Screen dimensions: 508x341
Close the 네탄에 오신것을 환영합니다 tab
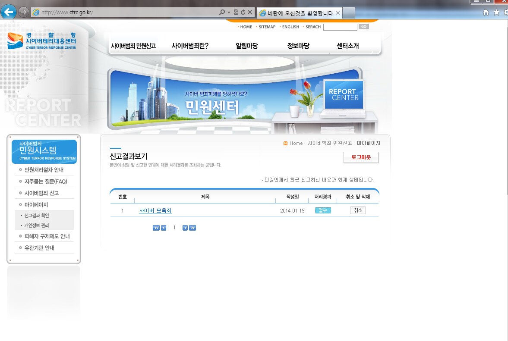[338, 13]
